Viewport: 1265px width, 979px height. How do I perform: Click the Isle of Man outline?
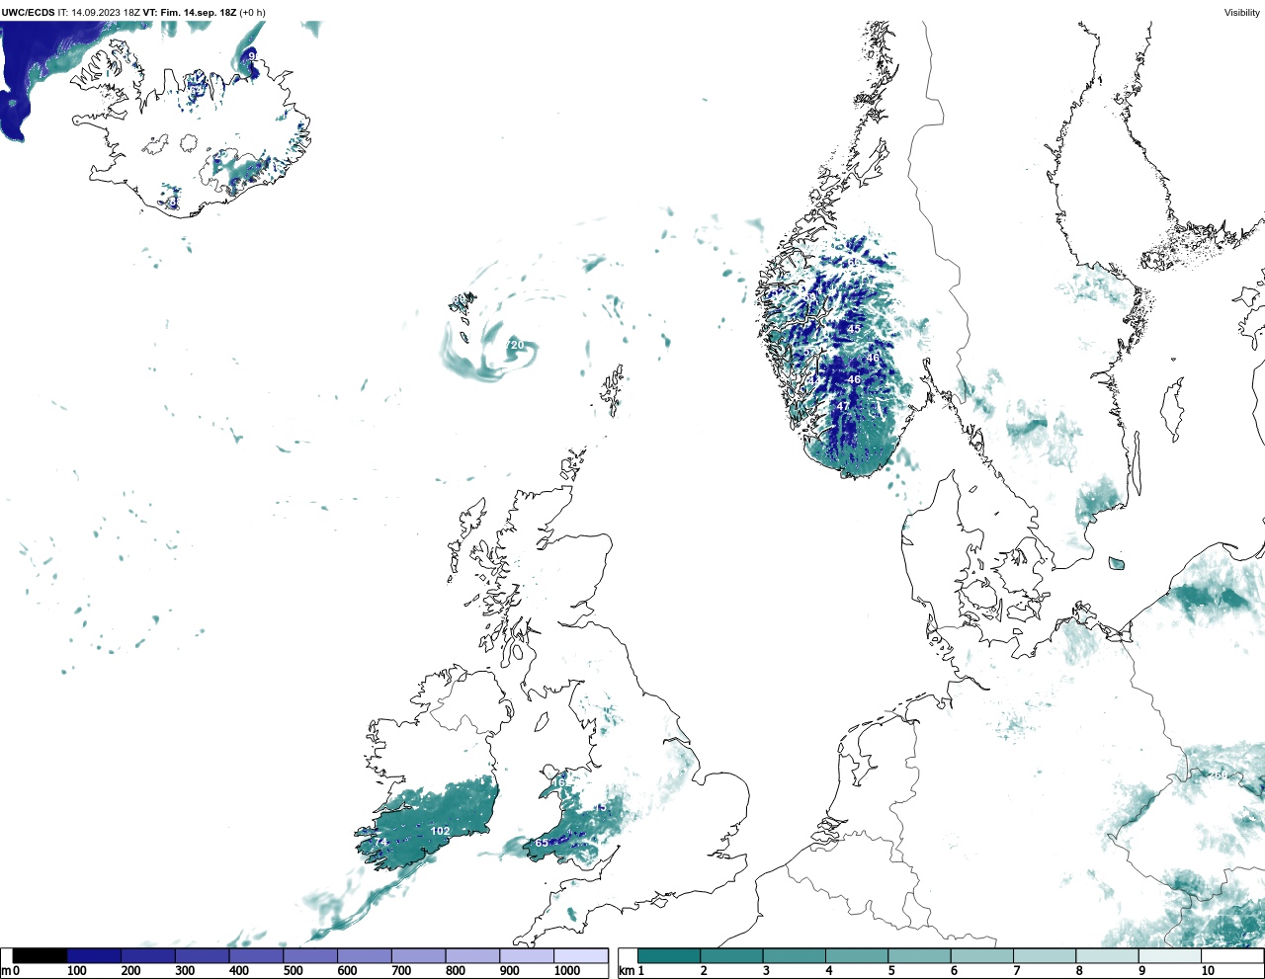point(543,720)
